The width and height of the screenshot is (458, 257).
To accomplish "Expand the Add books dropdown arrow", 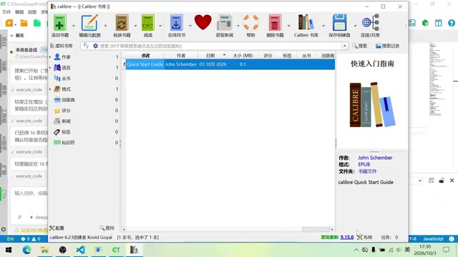I will tap(74, 26).
